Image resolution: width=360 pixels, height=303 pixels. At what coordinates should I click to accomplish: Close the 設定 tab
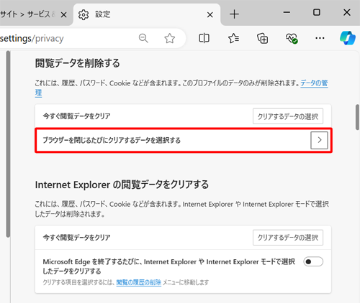210,15
